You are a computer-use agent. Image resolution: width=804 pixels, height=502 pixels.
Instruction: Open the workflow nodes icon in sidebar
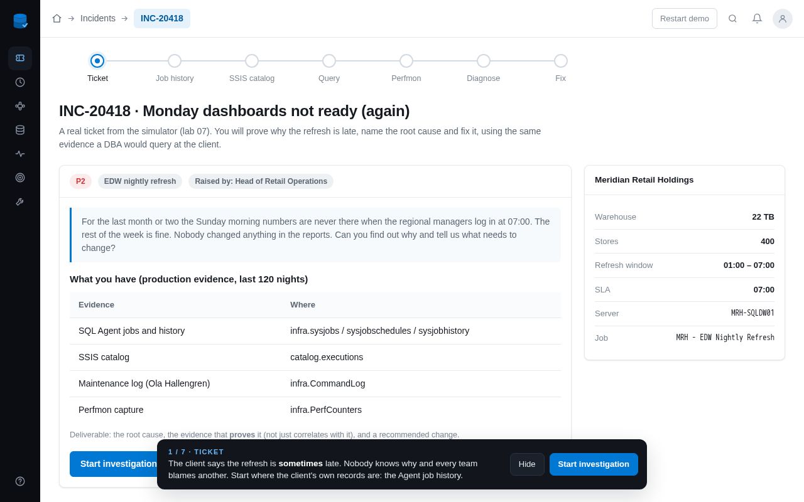coord(20,106)
